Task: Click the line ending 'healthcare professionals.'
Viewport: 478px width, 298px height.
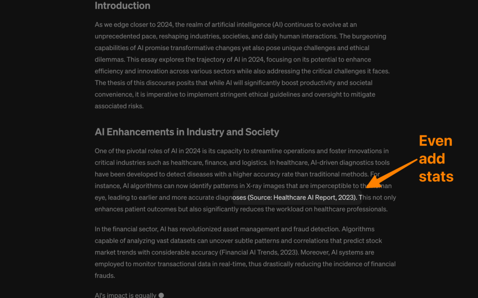Action: [x=241, y=209]
